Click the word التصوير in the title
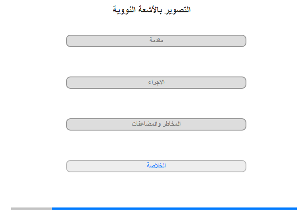Image resolution: width=308 pixels, height=211 pixels. (178, 10)
